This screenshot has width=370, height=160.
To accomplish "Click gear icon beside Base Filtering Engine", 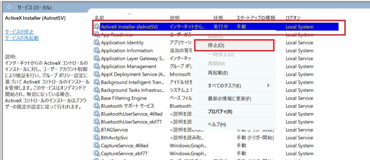I will point(96,98).
